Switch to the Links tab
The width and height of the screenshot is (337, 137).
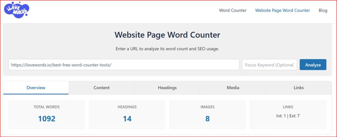[x=298, y=88]
